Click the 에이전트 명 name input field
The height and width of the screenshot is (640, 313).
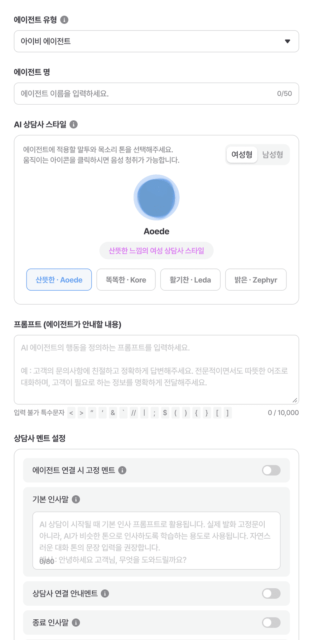tap(156, 93)
